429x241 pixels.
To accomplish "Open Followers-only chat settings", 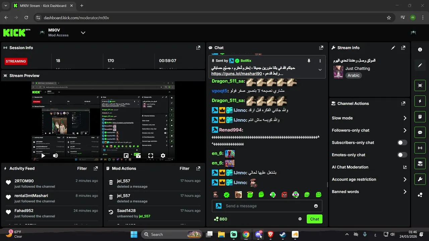I will click(x=369, y=130).
